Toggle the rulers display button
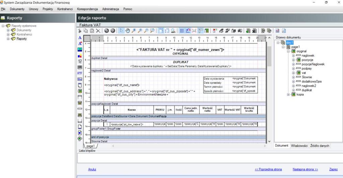The height and width of the screenshot is (178, 343). click(x=201, y=31)
